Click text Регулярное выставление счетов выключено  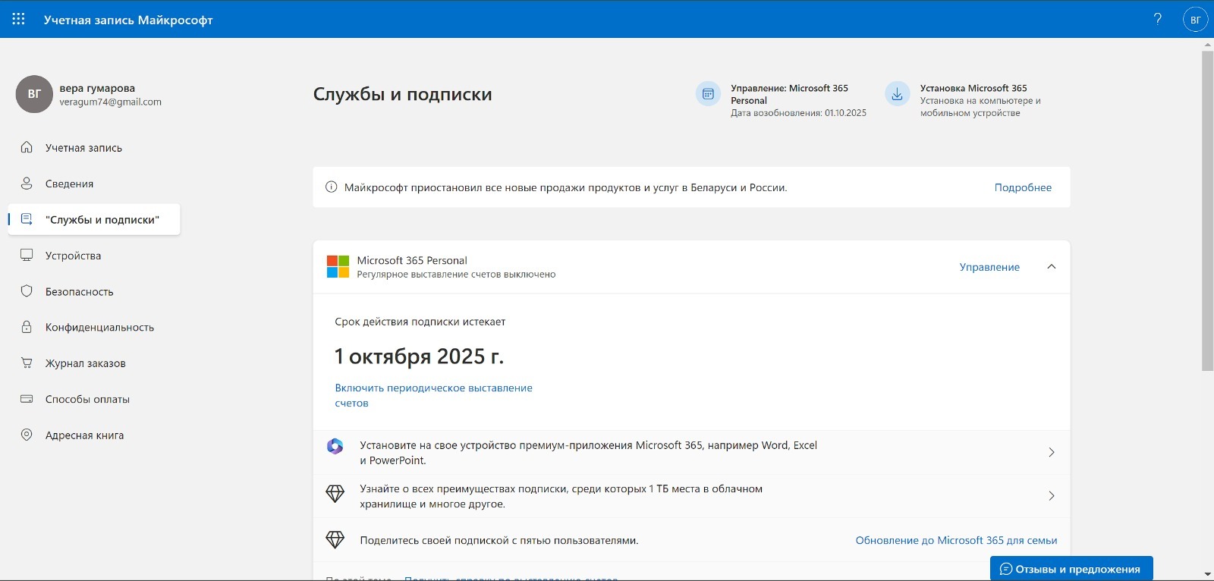456,275
